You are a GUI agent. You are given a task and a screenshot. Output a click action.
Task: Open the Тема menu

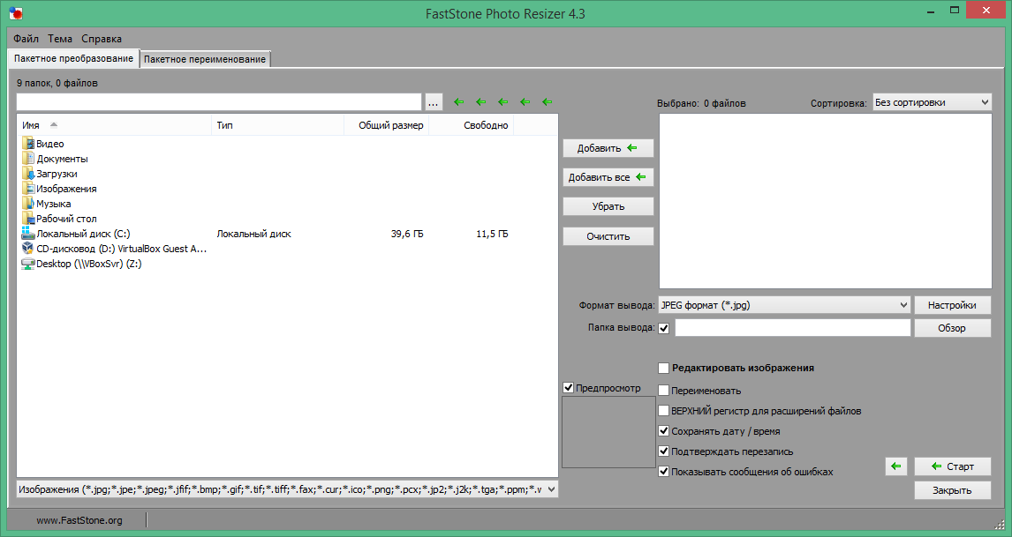pyautogui.click(x=60, y=39)
